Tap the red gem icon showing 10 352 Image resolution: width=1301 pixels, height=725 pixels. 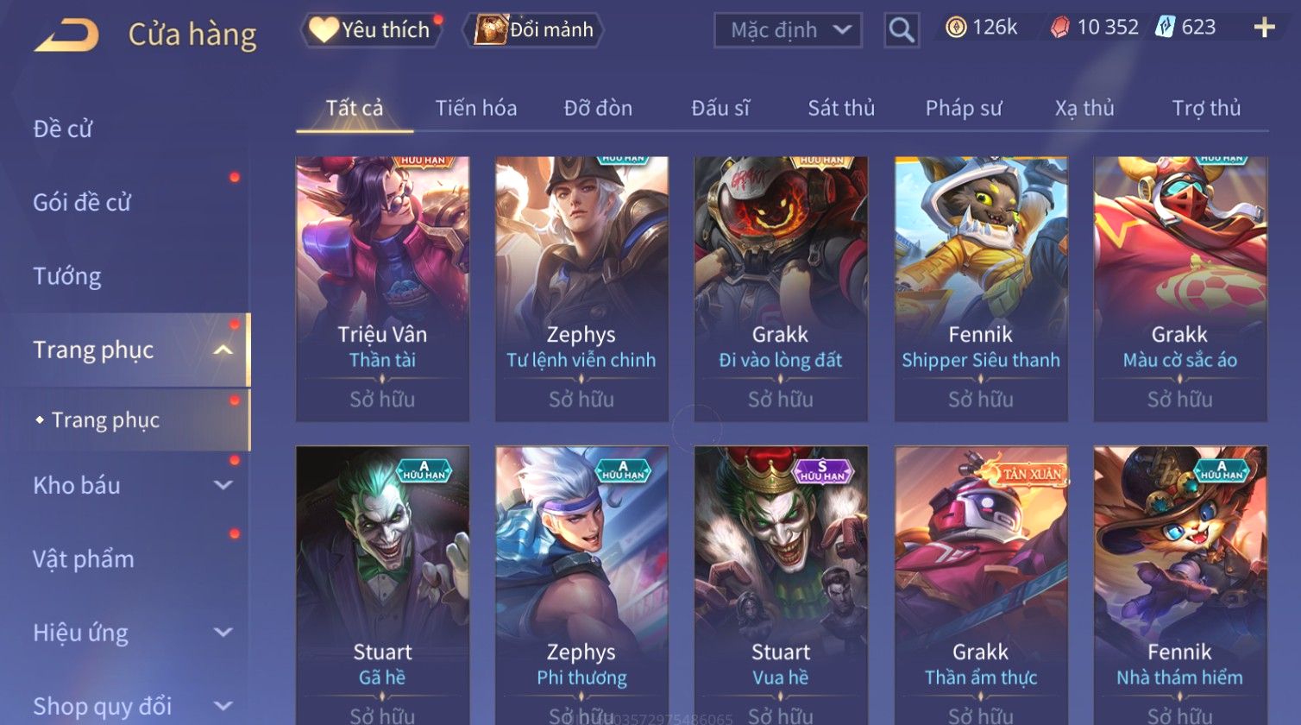1059,28
